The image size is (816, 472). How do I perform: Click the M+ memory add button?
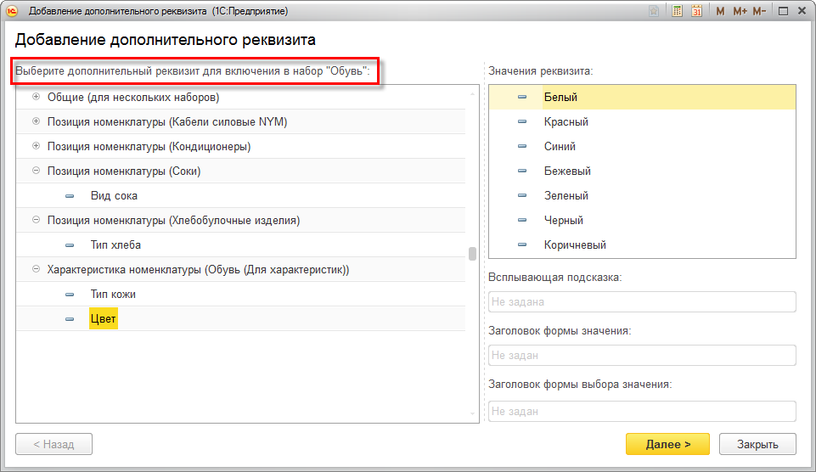739,11
